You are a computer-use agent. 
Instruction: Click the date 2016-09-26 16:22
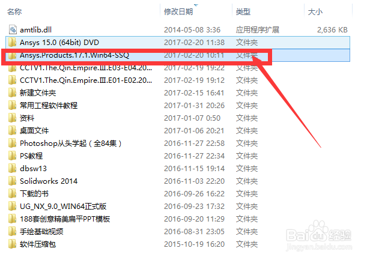click(x=194, y=193)
